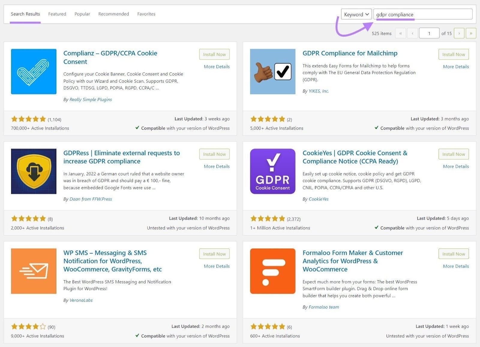Click the CookieYes purple GDPR Cookie Consent icon

[x=272, y=171]
